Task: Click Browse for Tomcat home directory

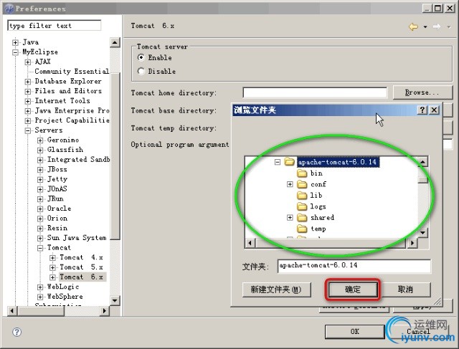Action: click(x=422, y=92)
